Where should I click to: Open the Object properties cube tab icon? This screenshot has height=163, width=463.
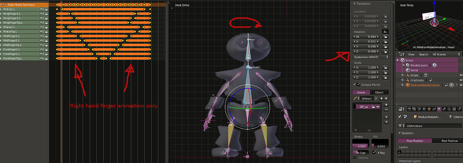click(430, 109)
